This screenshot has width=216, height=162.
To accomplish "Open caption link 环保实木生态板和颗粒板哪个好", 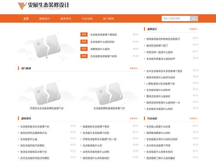I will [x=47, y=108].
